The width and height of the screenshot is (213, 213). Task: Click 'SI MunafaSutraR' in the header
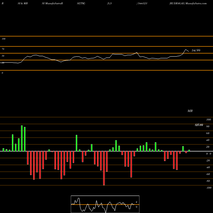[x=52, y=3]
